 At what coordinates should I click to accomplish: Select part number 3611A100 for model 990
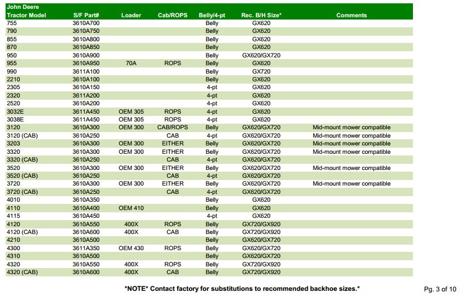coord(86,72)
